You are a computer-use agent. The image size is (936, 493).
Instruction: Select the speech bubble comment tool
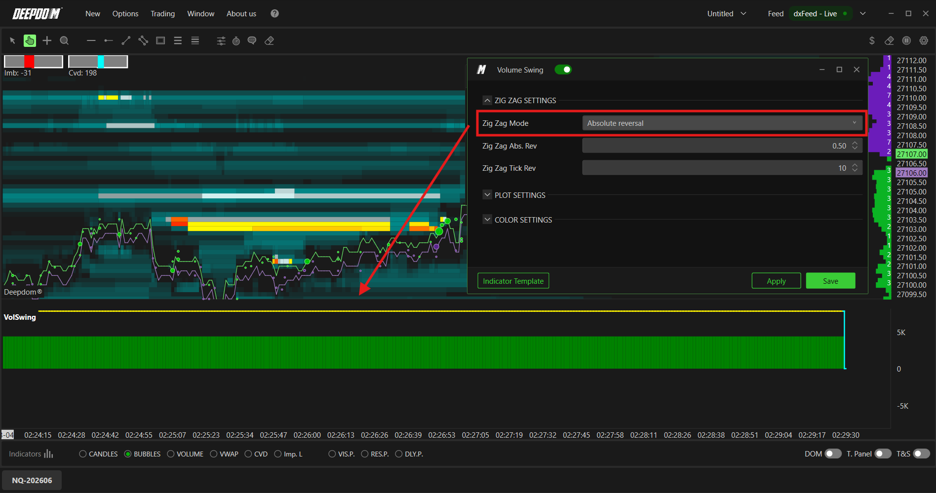coord(252,41)
